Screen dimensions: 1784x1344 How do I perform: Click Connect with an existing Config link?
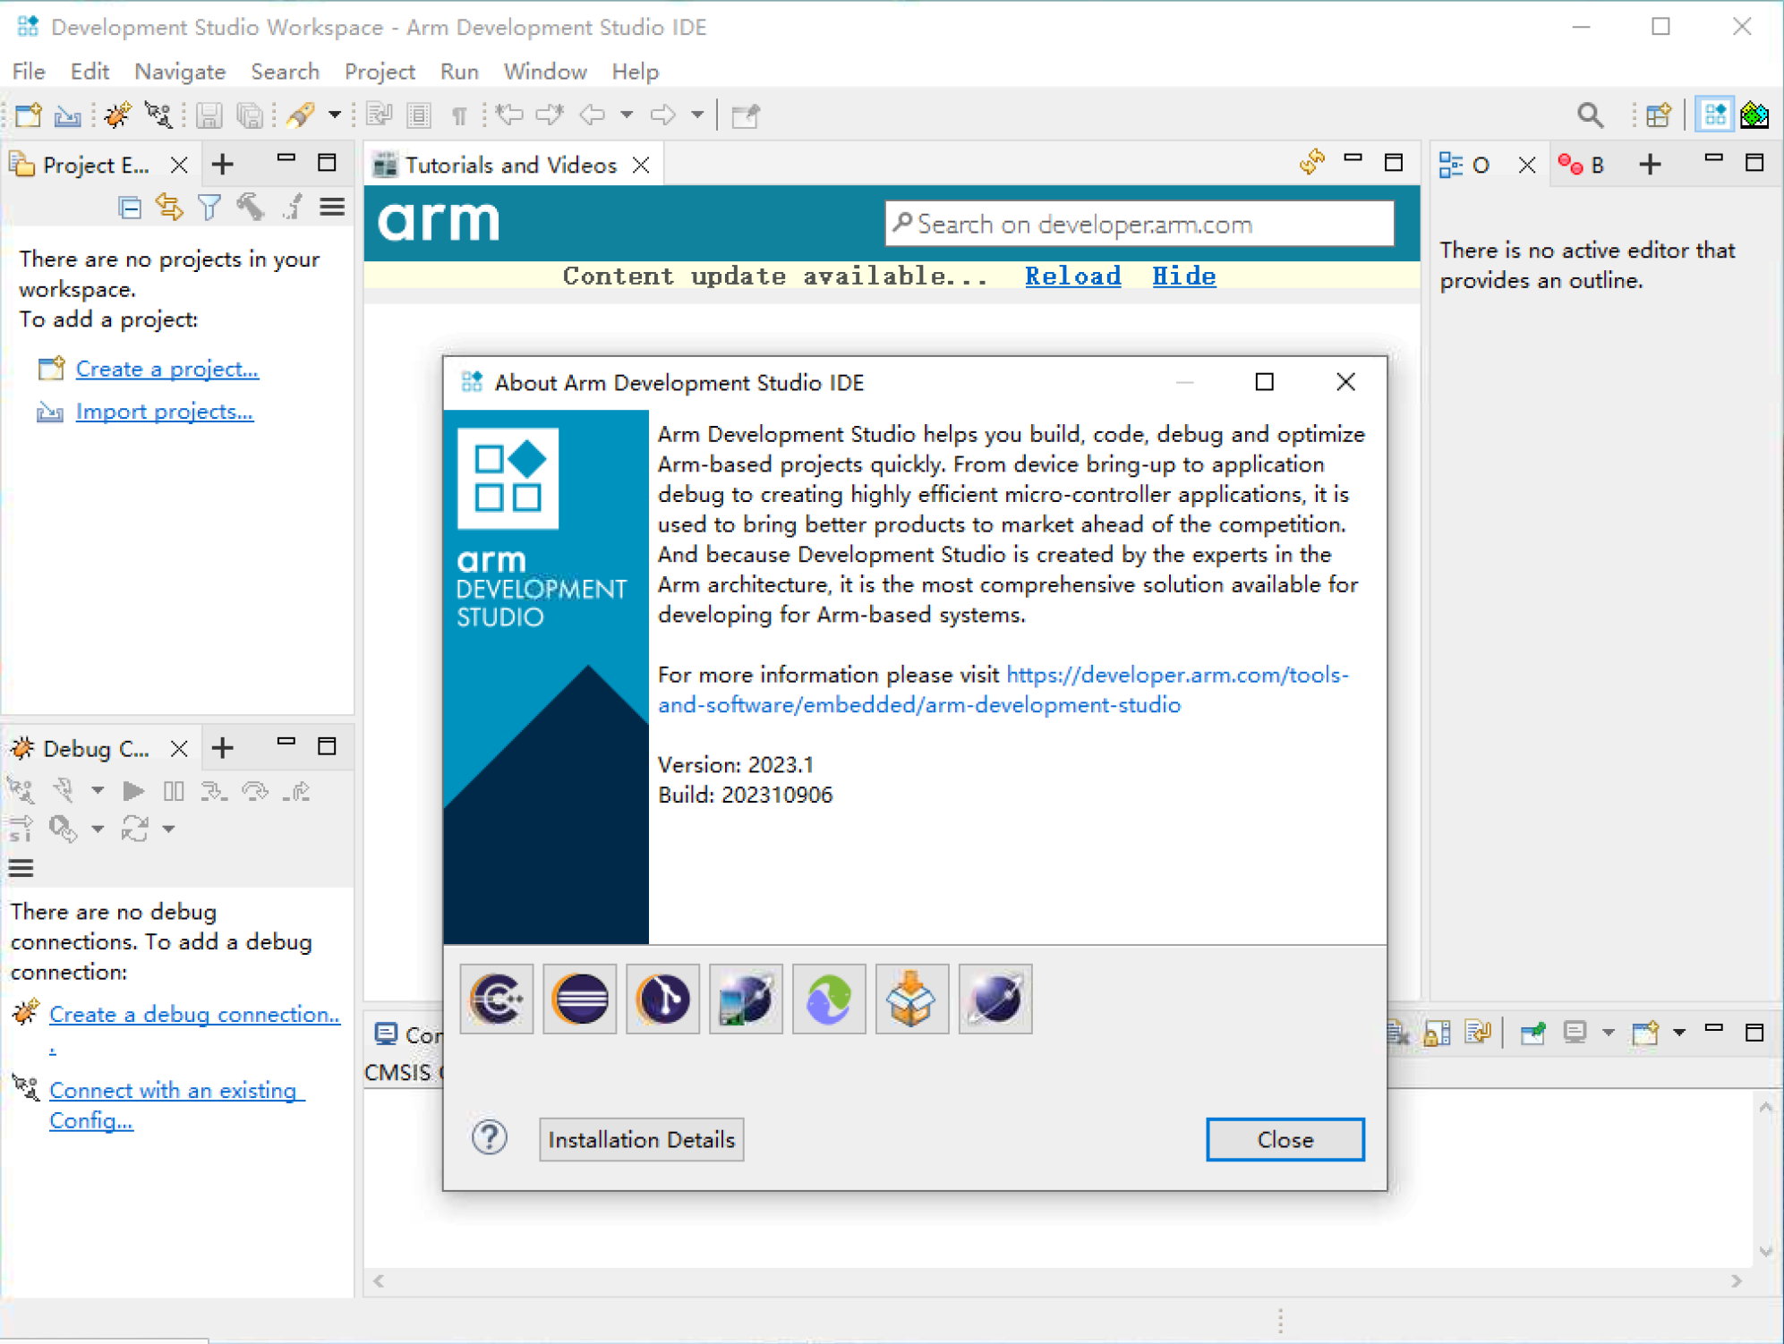tap(176, 1105)
